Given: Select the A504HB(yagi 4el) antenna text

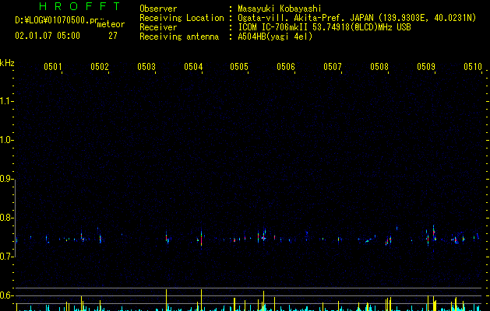Looking at the screenshot, I should point(275,37).
